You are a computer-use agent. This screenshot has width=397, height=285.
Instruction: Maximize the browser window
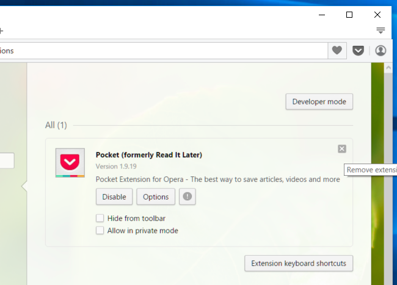point(349,15)
